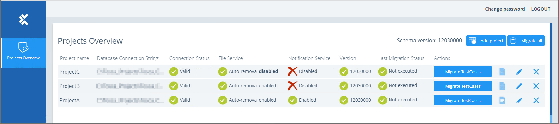Click the LOGOUT link
The height and width of the screenshot is (124, 559).
[x=540, y=9]
